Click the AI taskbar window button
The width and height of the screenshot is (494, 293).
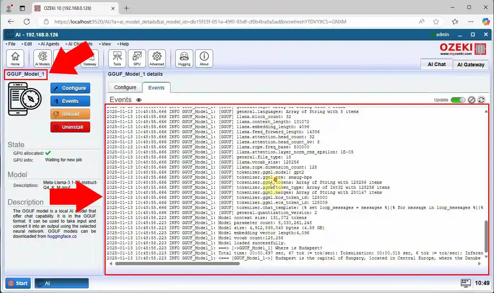point(62,283)
